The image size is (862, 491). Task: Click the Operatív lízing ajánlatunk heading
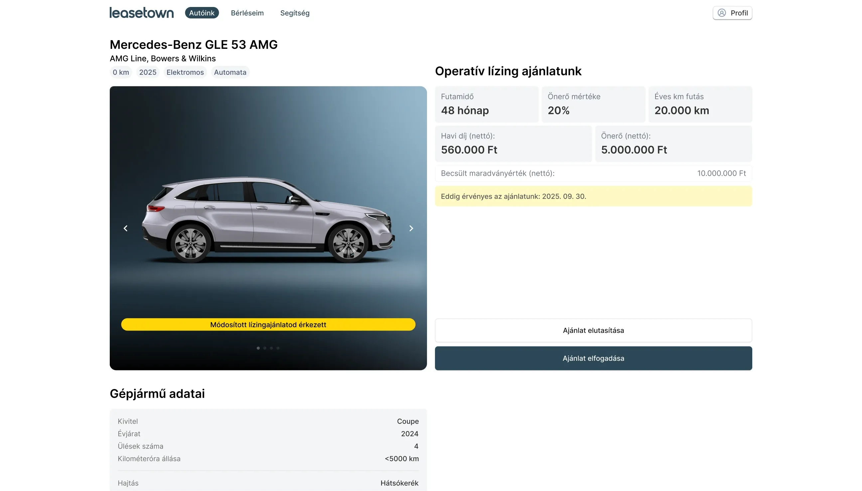[x=508, y=71]
